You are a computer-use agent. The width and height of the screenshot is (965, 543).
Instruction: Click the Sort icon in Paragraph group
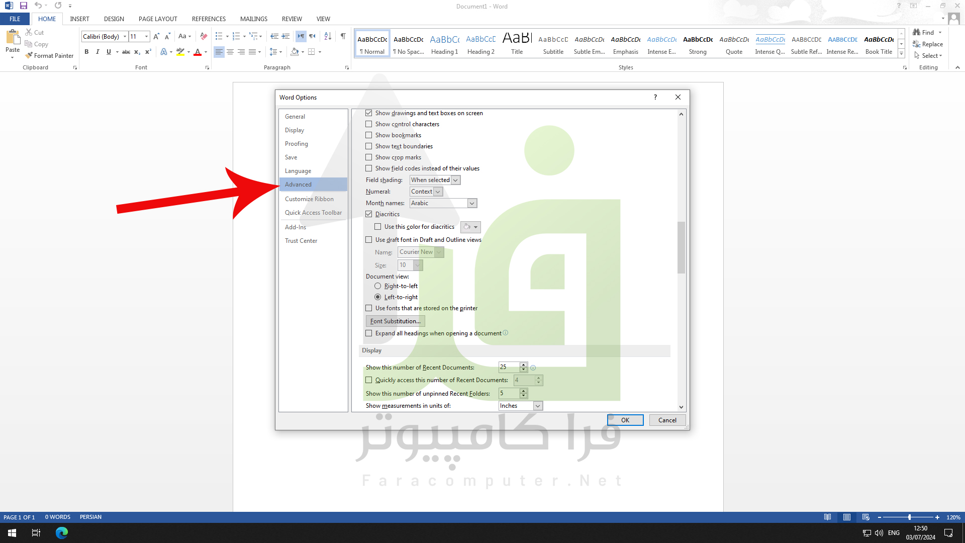(x=328, y=36)
